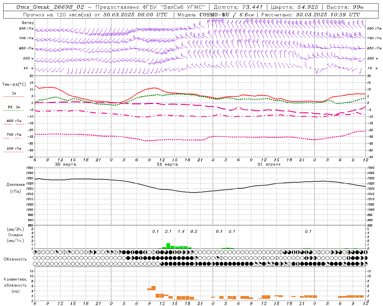Click the Рассчитано: 30.03.2025 10:39 UTC timestamp

point(311,15)
